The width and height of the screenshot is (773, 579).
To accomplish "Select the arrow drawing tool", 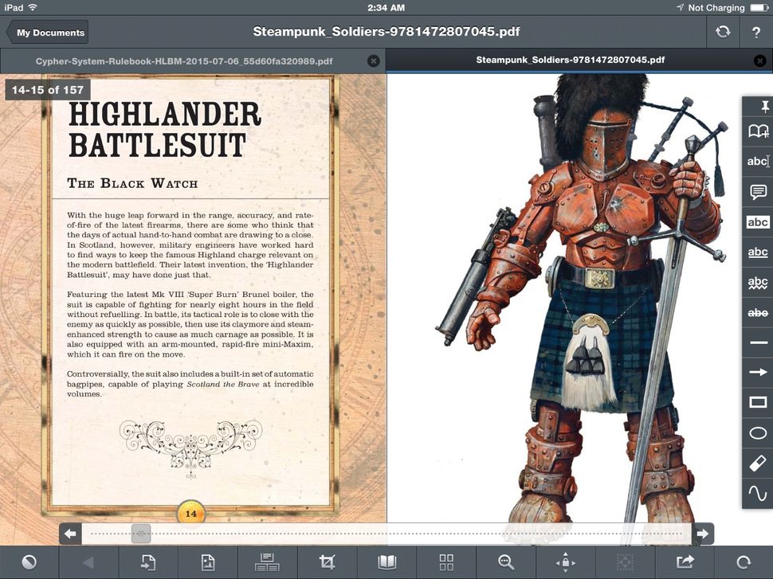I will point(755,372).
